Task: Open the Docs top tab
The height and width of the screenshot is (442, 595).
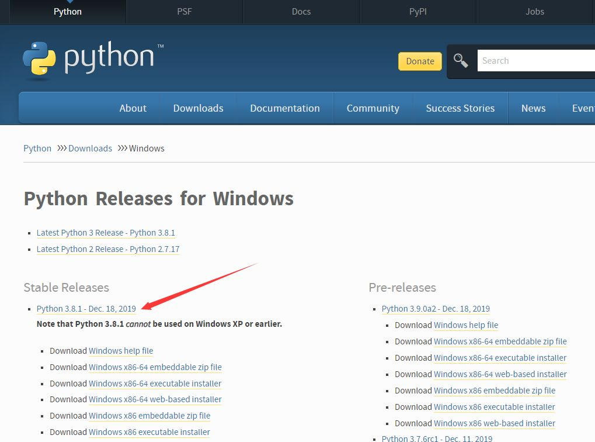Action: (301, 12)
